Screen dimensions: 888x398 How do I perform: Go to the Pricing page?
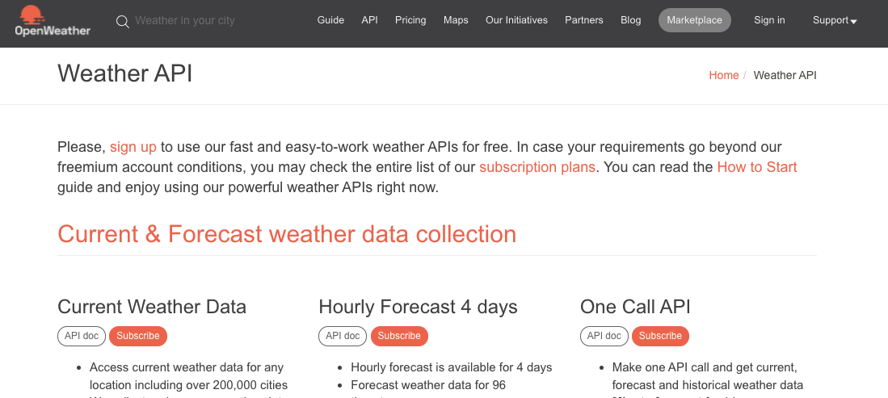[410, 20]
